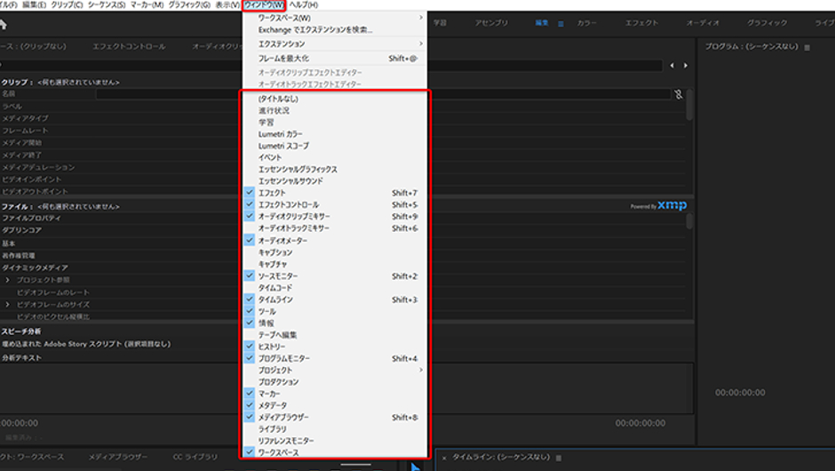The height and width of the screenshot is (471, 835).
Task: Open the Program monitor panel menu icon
Action: 807,47
